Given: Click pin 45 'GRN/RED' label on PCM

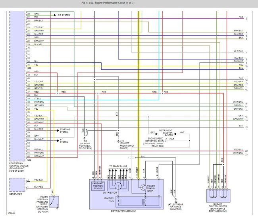Looking at the screenshot, I should [x=39, y=85].
